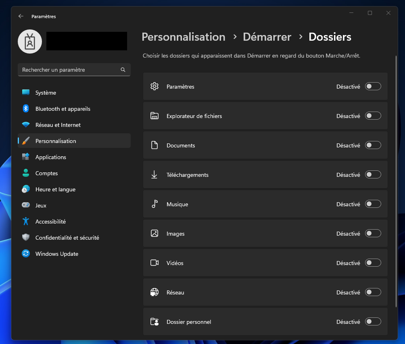Viewport: 405px width, 344px height.
Task: Turn on the Images switch
Action: click(373, 233)
